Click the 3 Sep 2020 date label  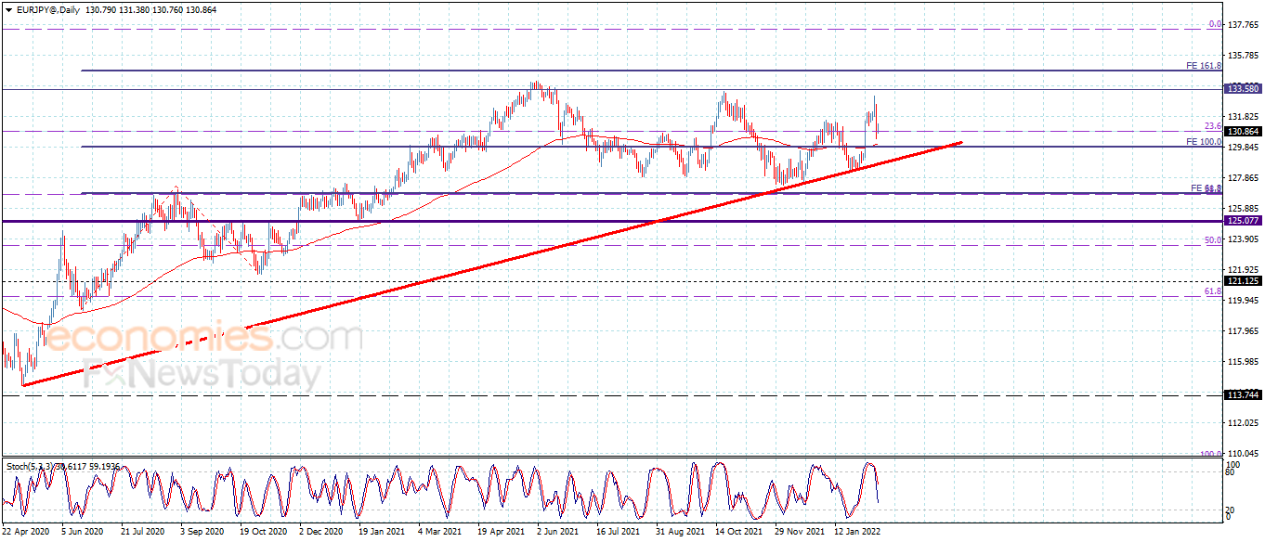click(x=202, y=533)
